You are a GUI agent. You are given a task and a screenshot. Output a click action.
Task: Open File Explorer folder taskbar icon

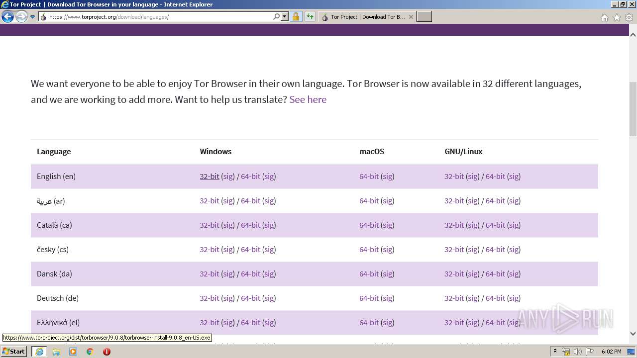[56, 352]
